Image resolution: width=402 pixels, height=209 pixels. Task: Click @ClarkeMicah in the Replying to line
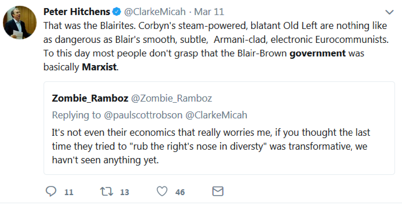216,115
